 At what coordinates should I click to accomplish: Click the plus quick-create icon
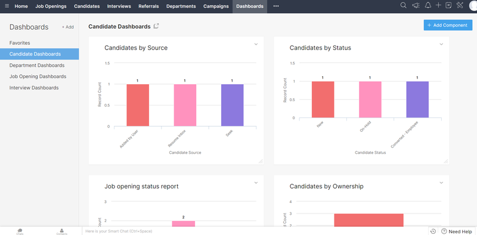click(438, 5)
